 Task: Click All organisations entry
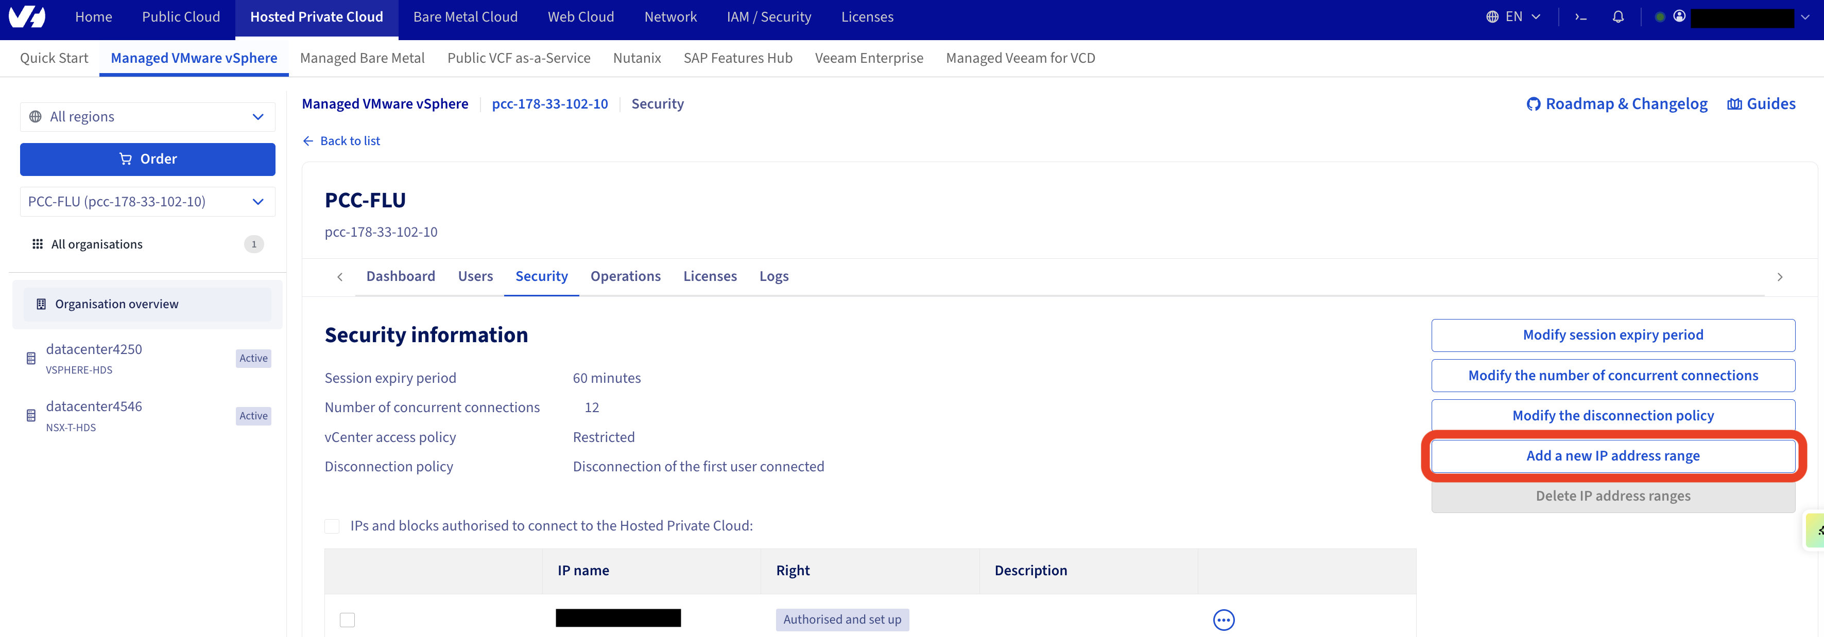(147, 244)
